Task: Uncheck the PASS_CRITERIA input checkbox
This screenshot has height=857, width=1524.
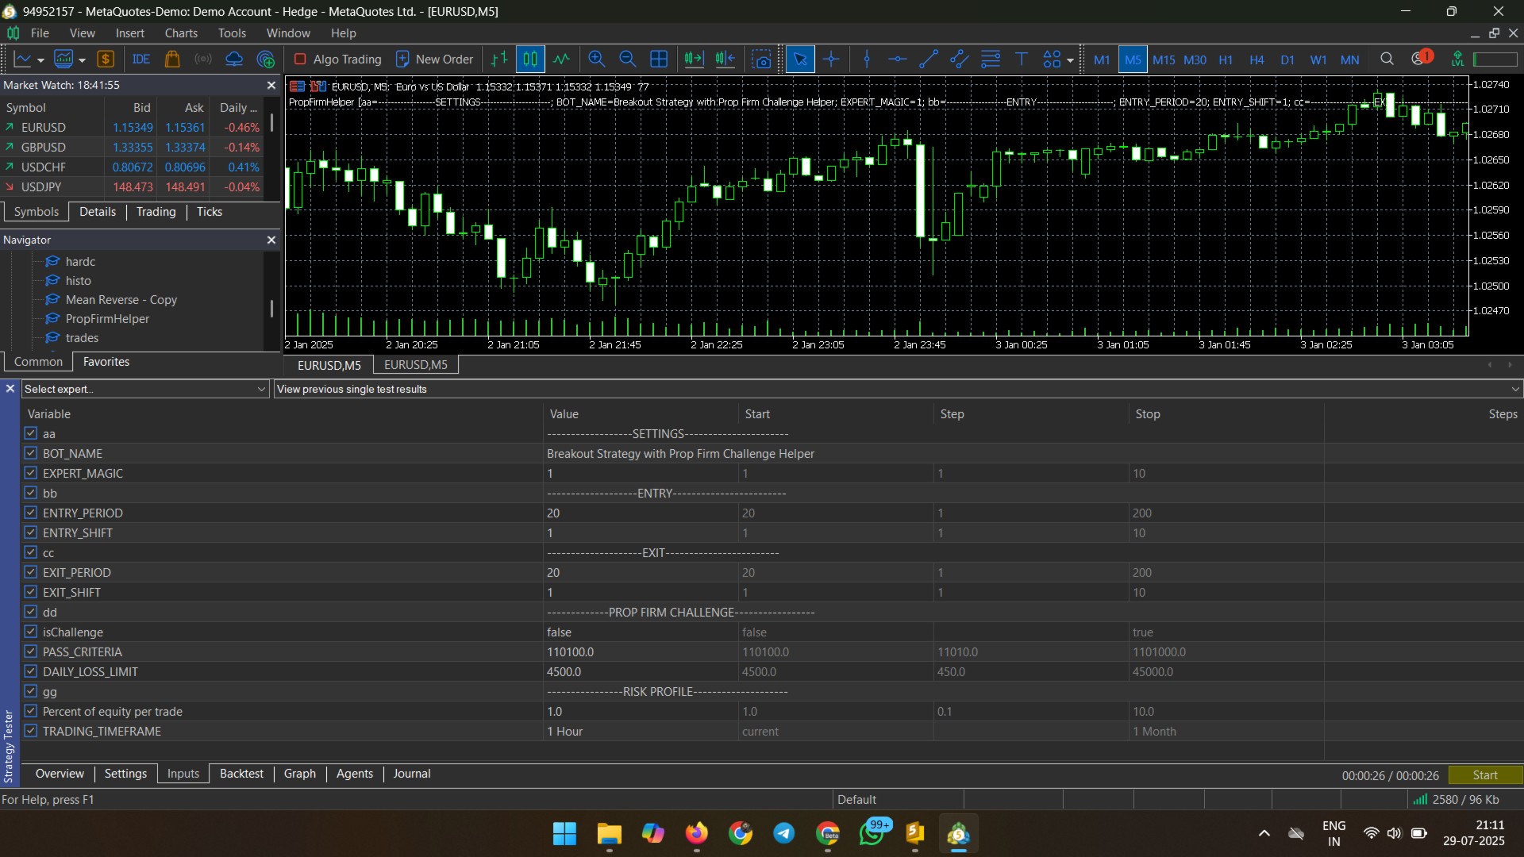Action: (x=31, y=651)
